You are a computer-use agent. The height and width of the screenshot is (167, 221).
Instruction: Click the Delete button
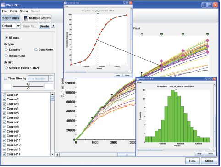coord(44,26)
